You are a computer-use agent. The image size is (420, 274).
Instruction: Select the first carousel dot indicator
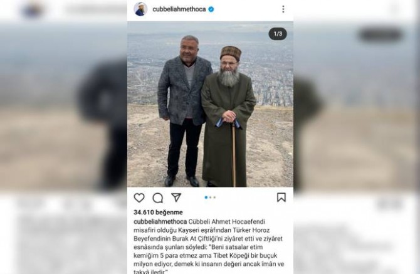point(206,198)
